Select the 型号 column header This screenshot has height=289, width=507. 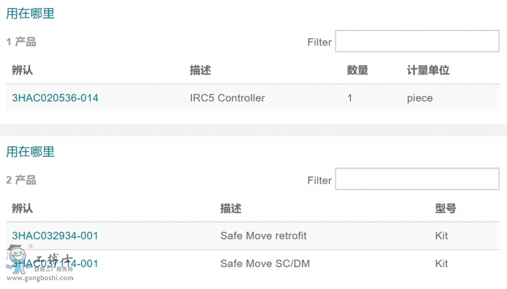(446, 209)
